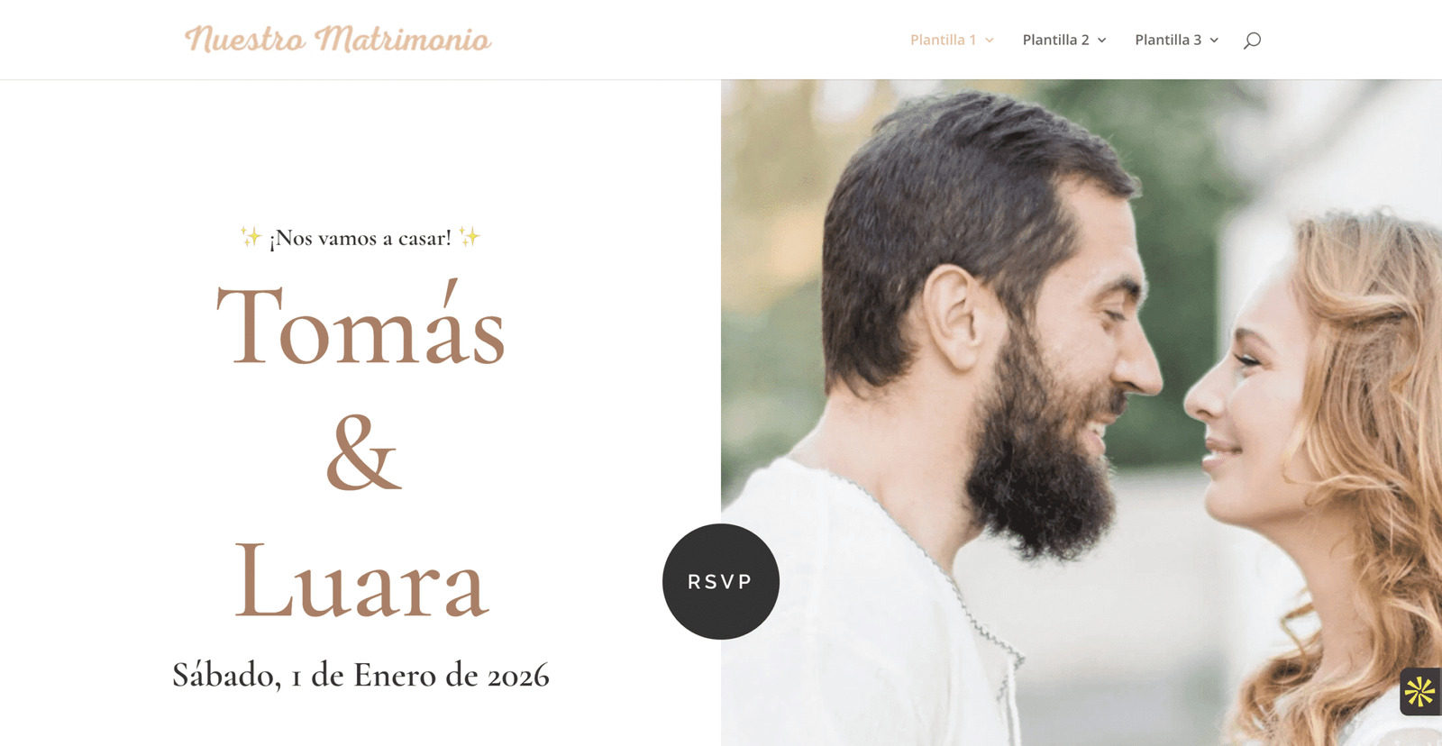Expand the chevron beside Plantilla 3

point(1214,41)
